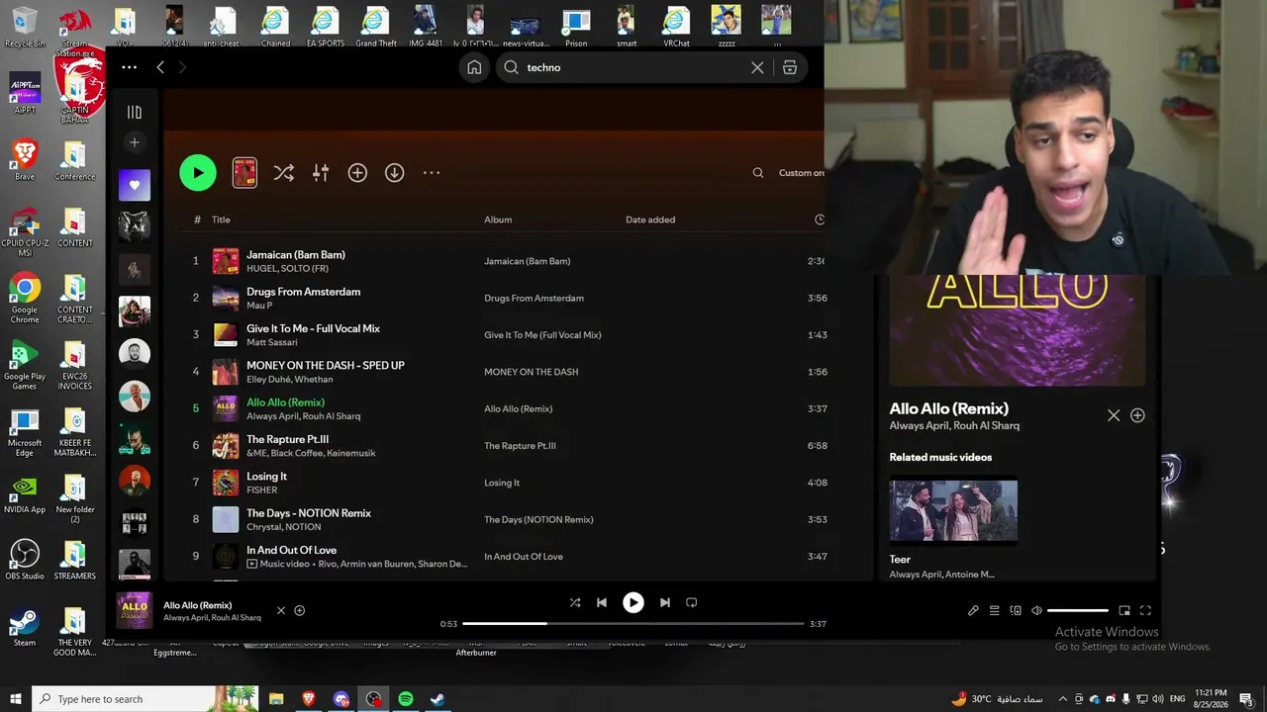Screen dimensions: 1267x712
Task: Skip to previous track in player bar
Action: [x=602, y=602]
